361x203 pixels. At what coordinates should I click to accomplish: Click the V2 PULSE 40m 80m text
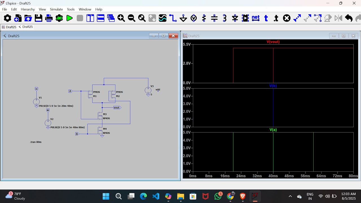tap(68, 127)
